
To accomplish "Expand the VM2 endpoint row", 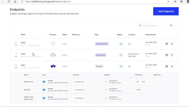I will pos(16,56).
